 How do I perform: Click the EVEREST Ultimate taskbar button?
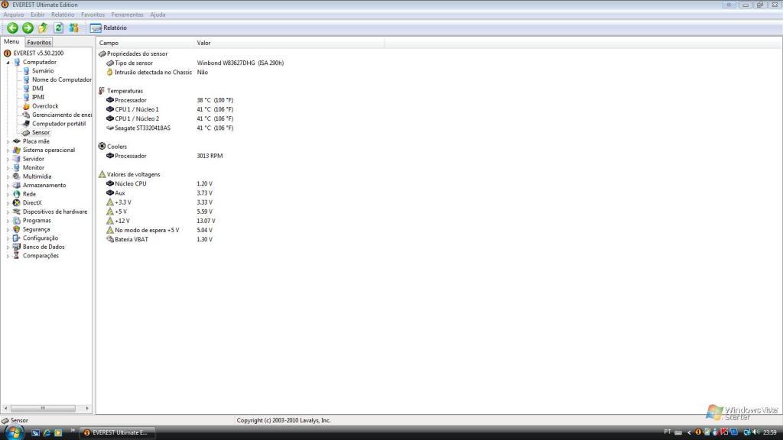pyautogui.click(x=117, y=432)
